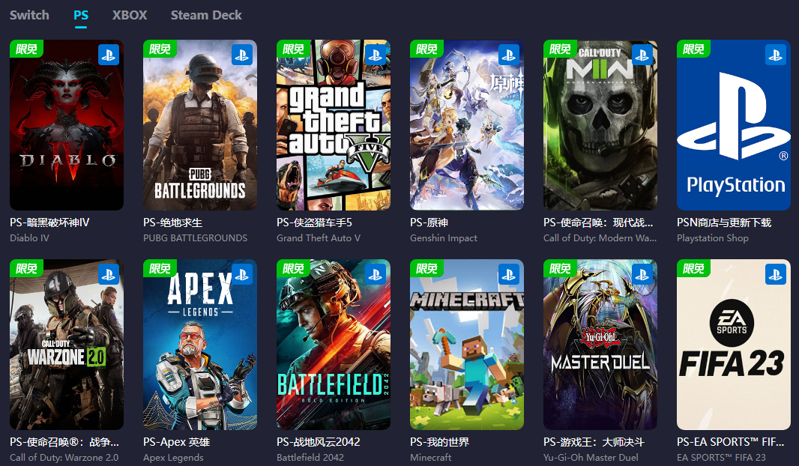Click the subtitle 'Genshin Impact'

pos(444,237)
